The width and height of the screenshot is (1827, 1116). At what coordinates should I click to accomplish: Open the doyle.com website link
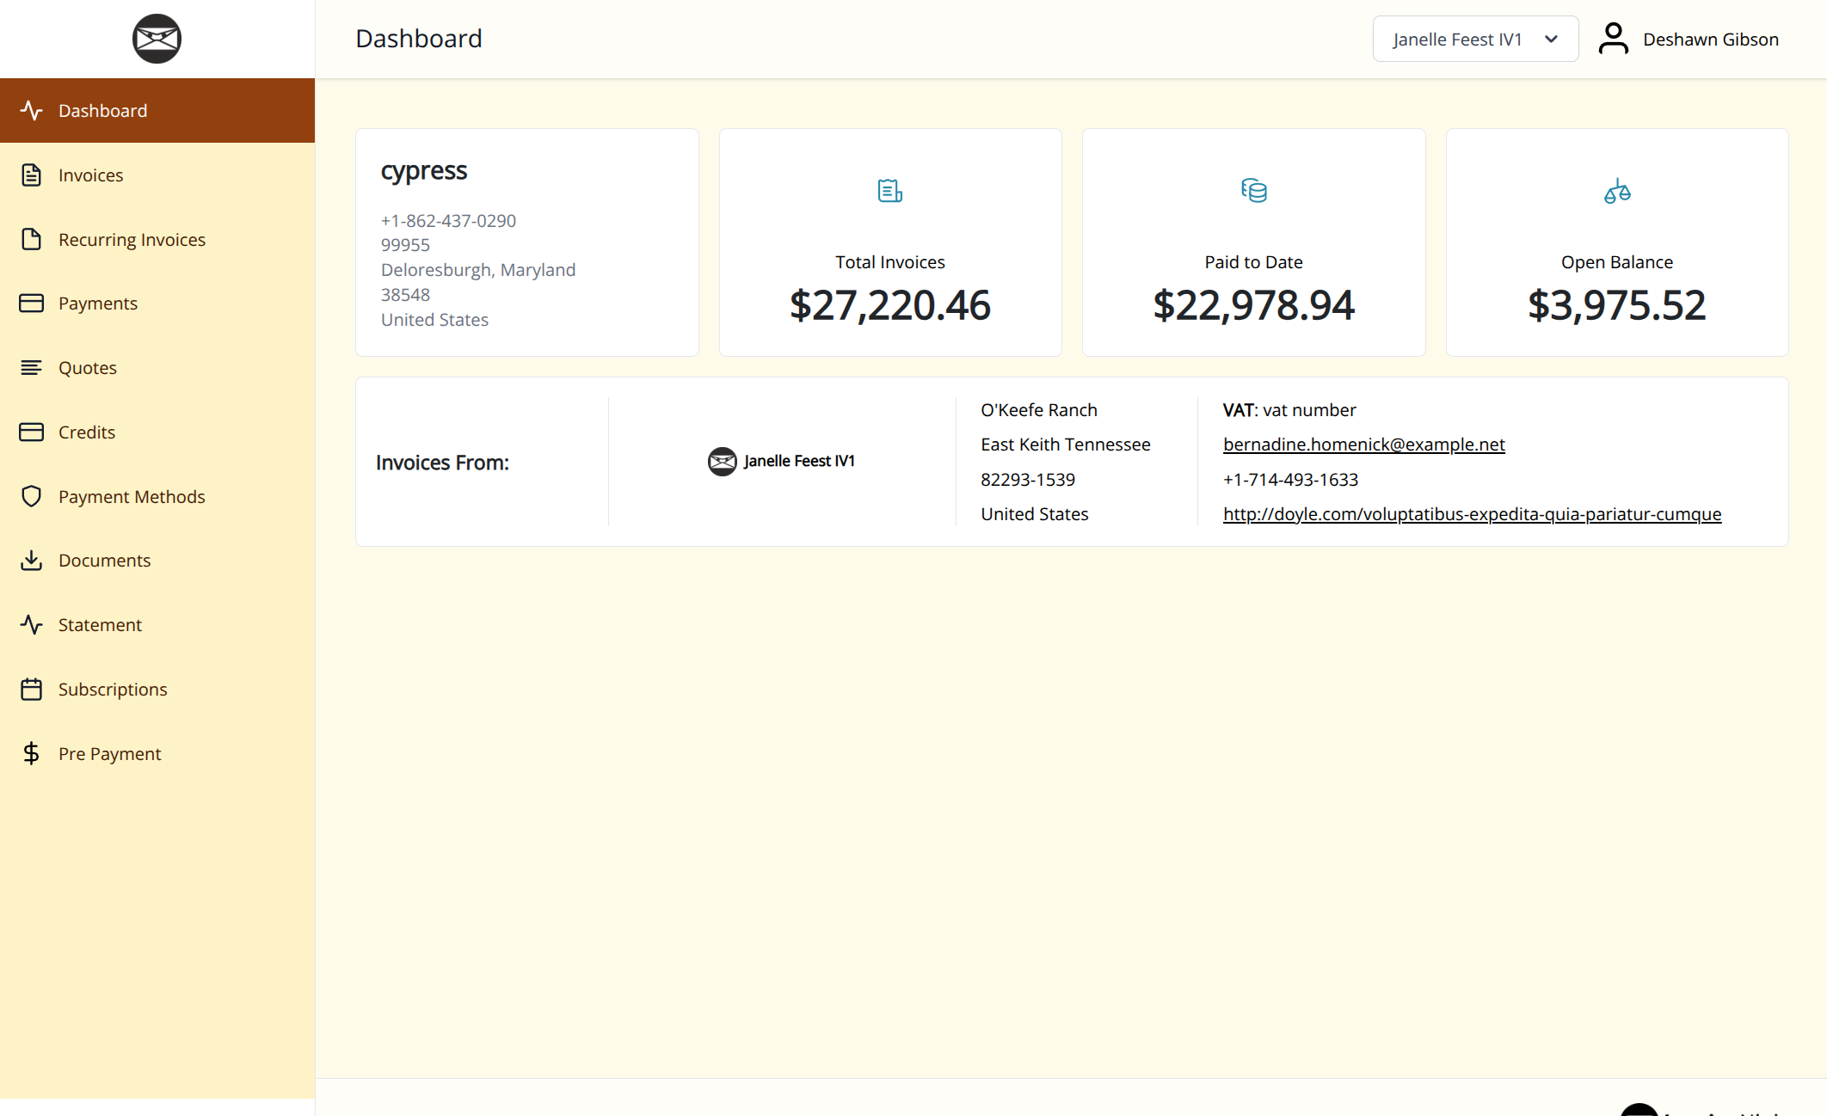tap(1472, 514)
